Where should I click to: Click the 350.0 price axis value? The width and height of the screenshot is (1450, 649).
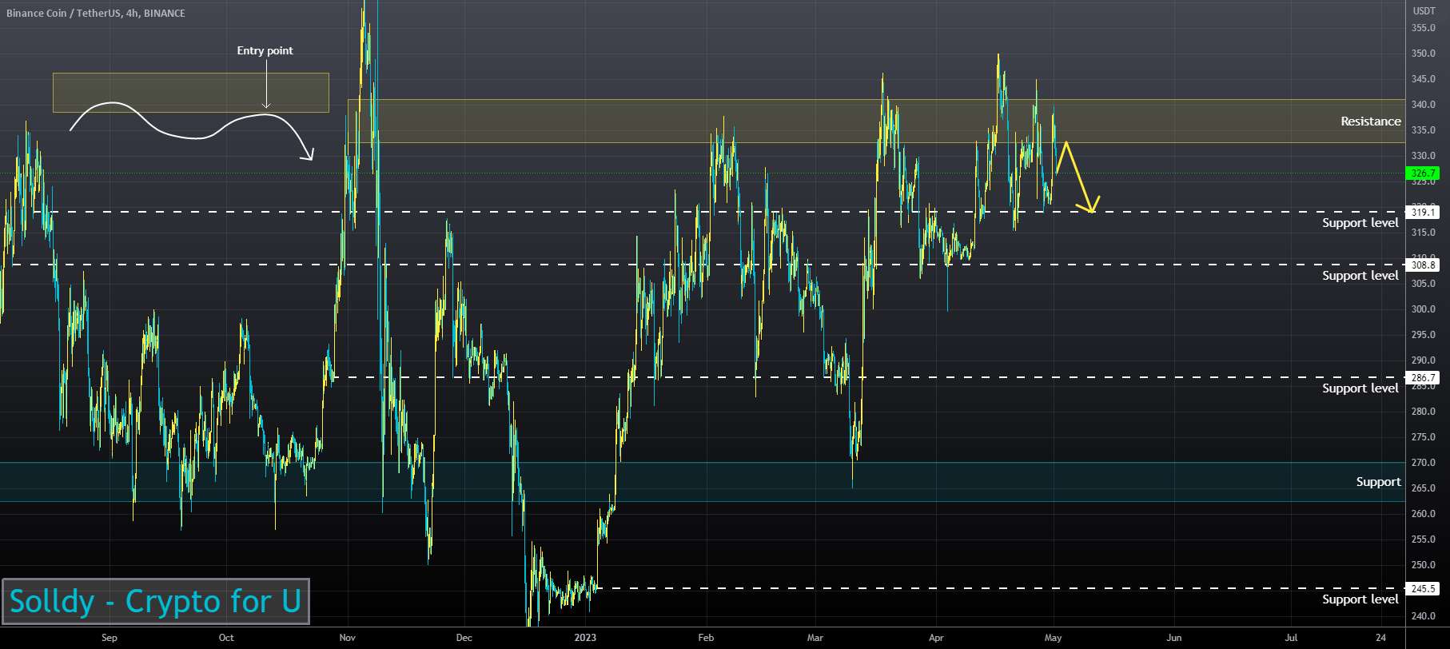[1423, 54]
